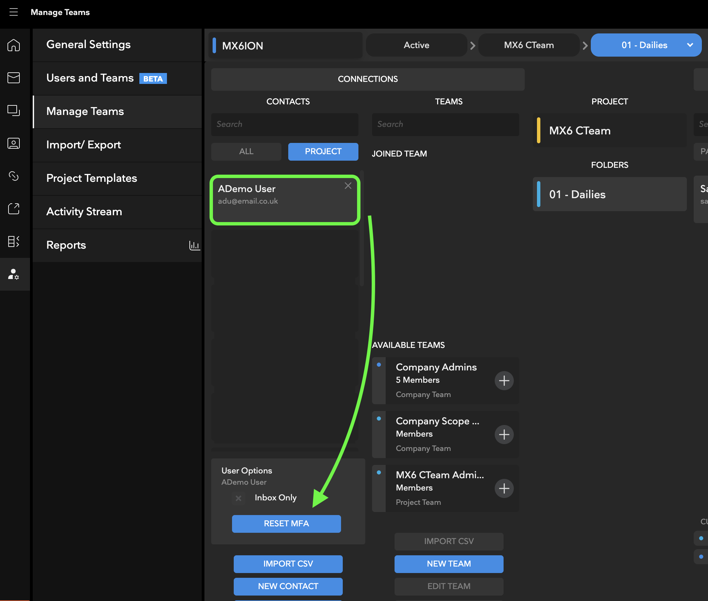Go to Home icon in sidebar
The image size is (708, 601).
click(x=14, y=45)
